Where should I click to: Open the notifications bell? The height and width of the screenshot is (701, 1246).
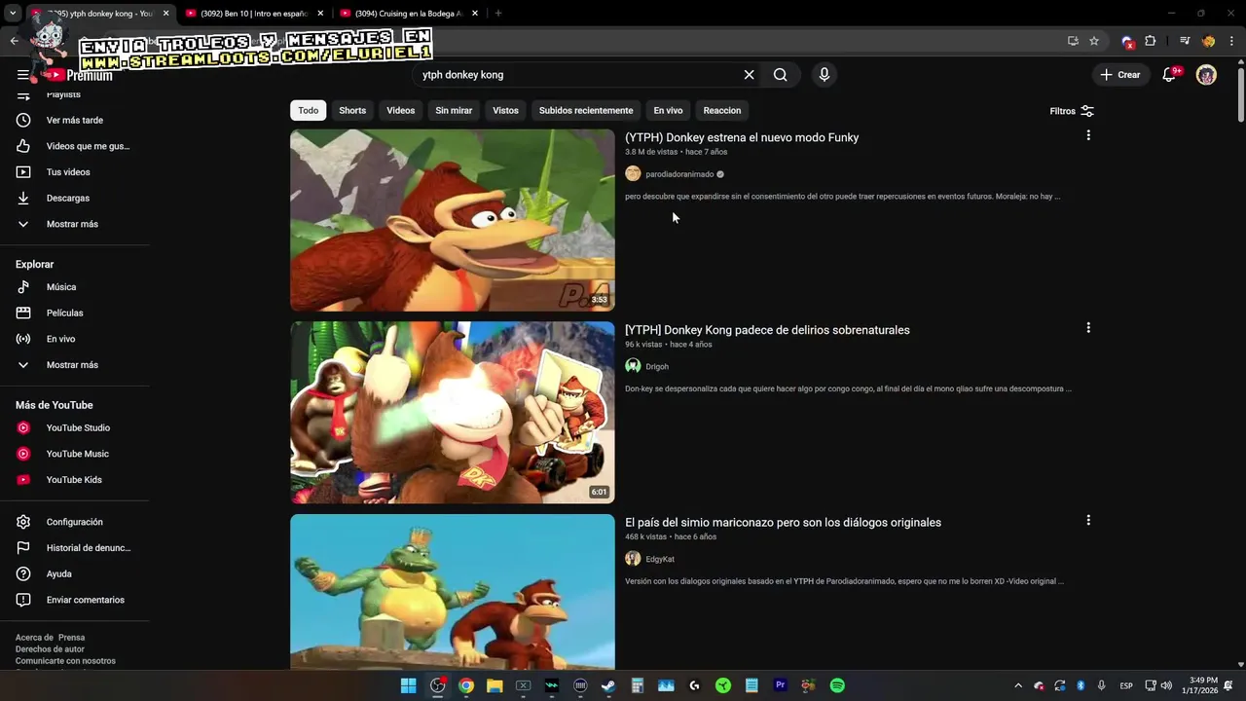[1169, 75]
